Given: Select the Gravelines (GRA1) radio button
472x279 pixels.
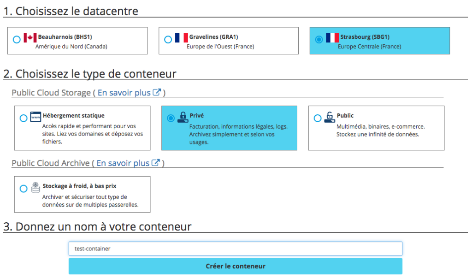Looking at the screenshot, I should pyautogui.click(x=168, y=40).
